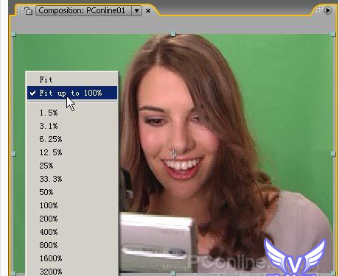This screenshot has width=339, height=276.
Task: Toggle the viewer lock icon
Action: coord(29,11)
